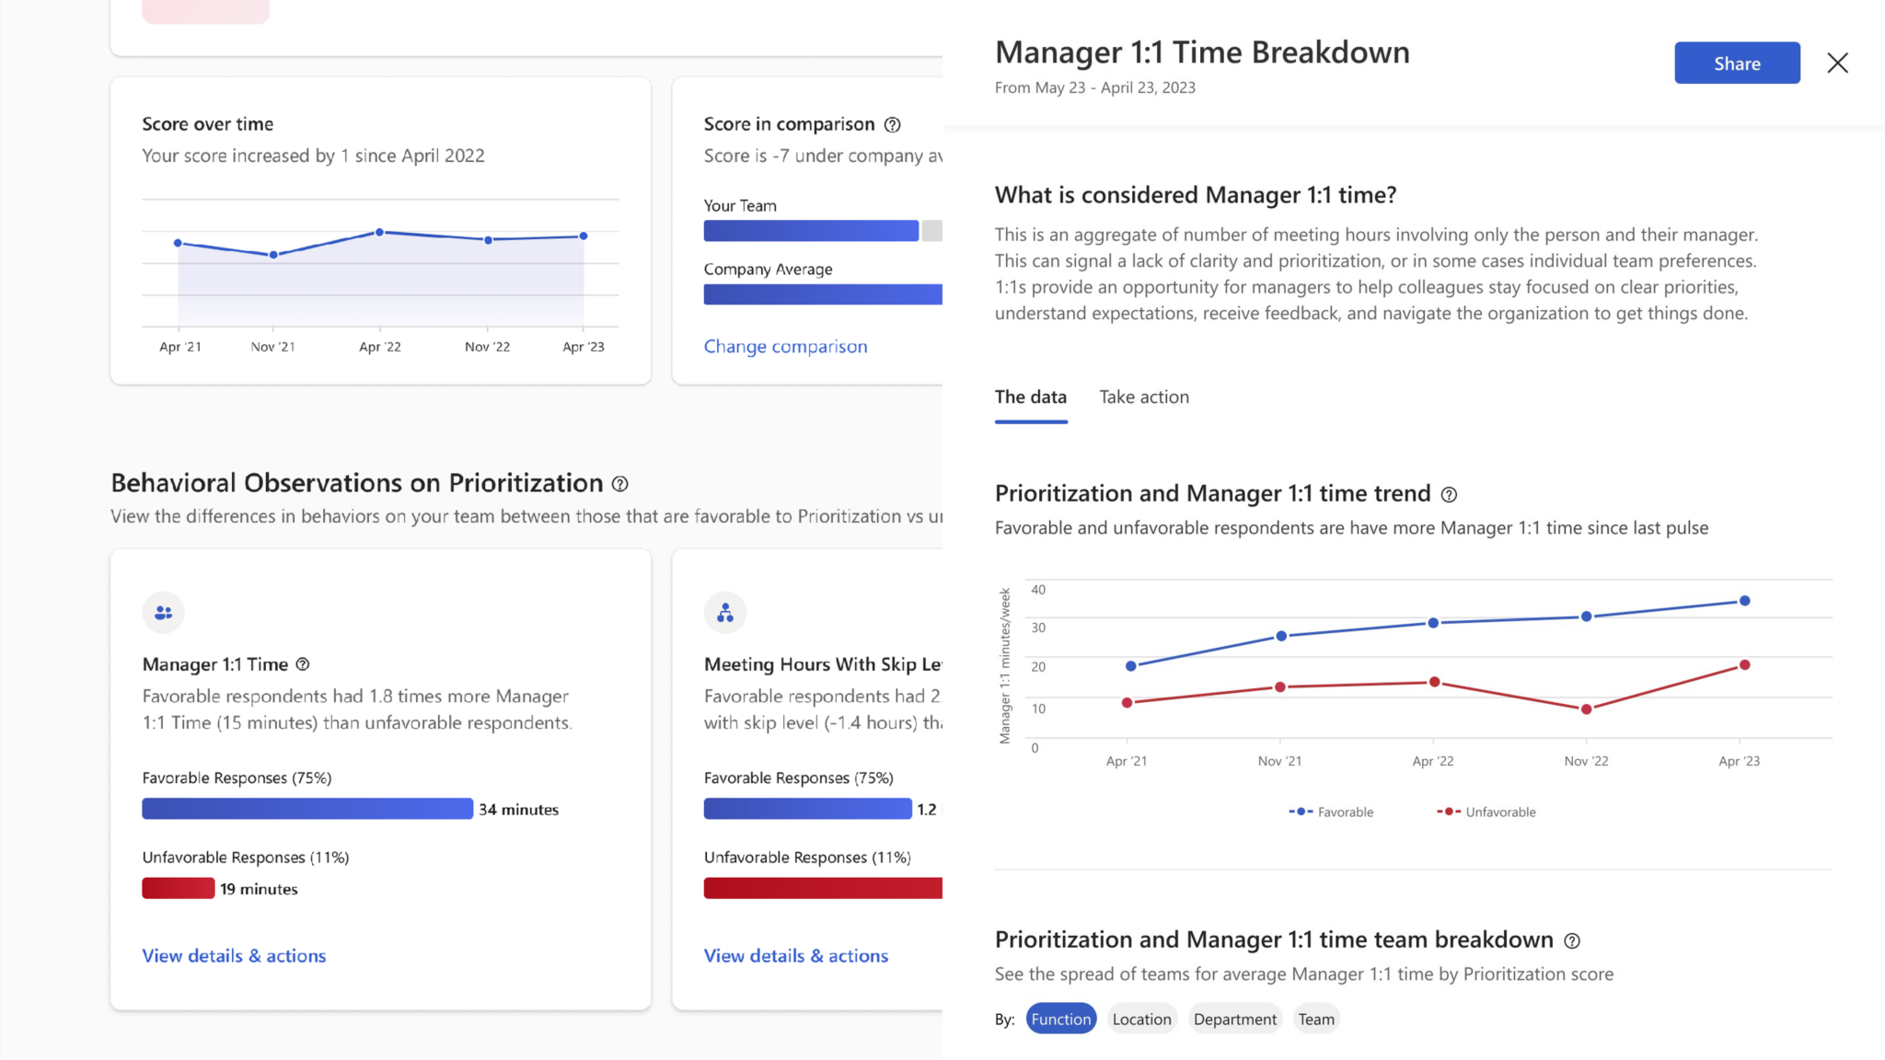
Task: Open View details & actions for Manager 1:1 Time
Action: coord(234,956)
